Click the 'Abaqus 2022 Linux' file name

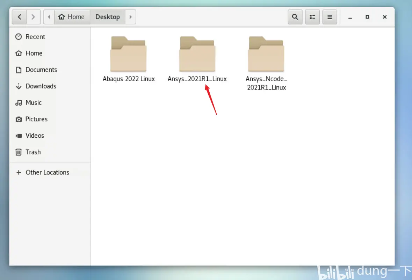(x=129, y=79)
